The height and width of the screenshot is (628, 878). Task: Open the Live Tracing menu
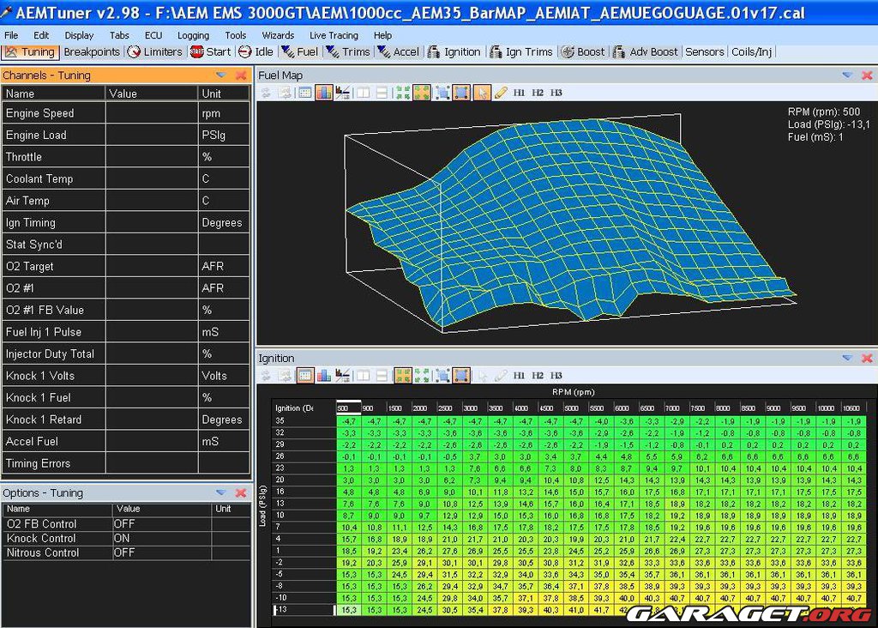[334, 35]
